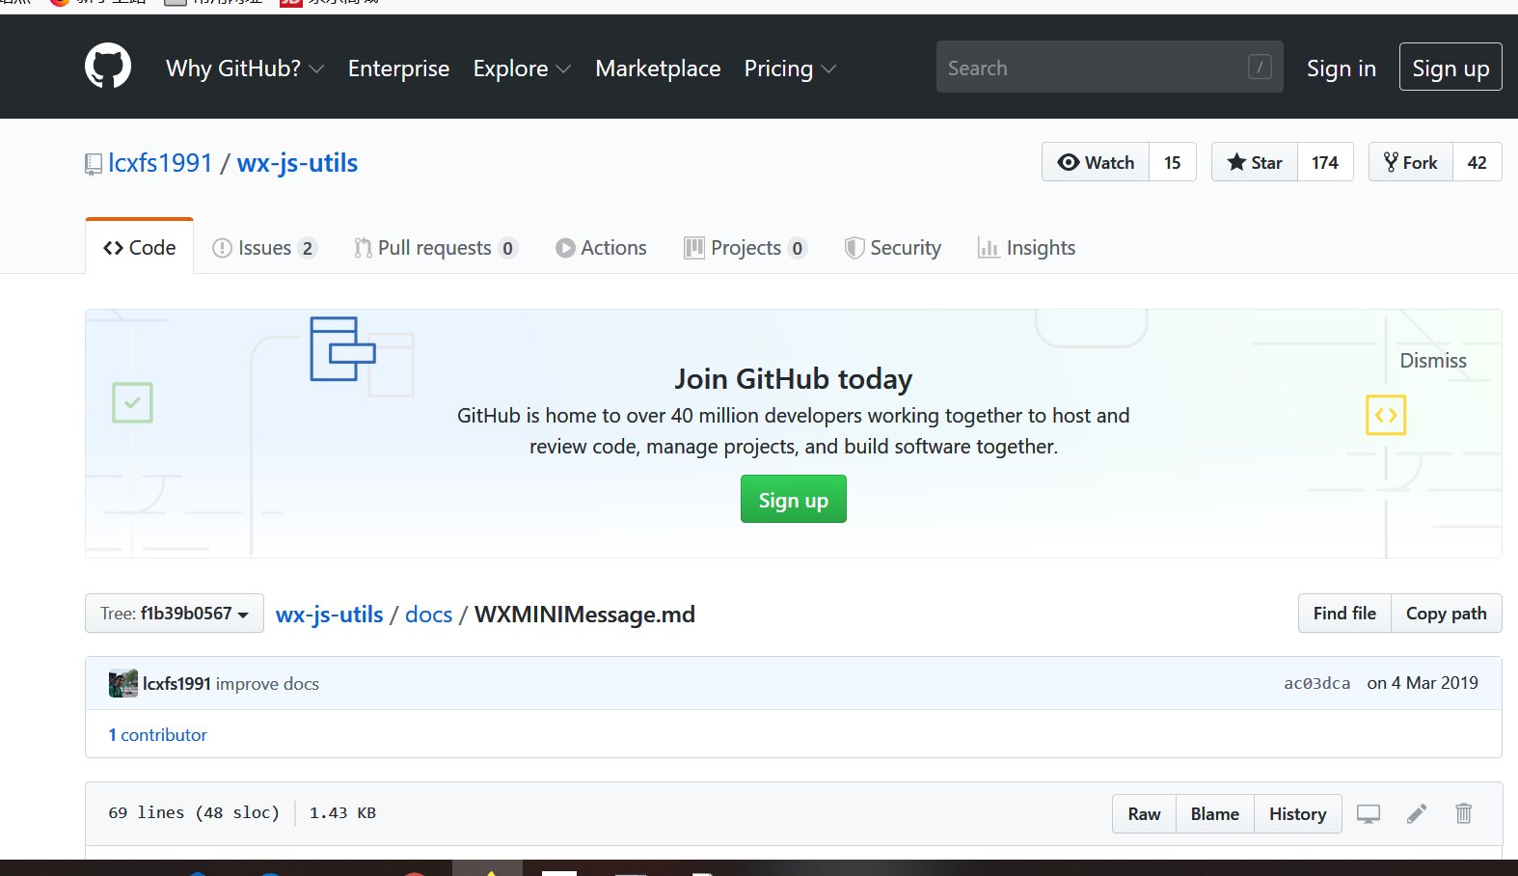Watch this repository
Image resolution: width=1518 pixels, height=876 pixels.
point(1096,162)
